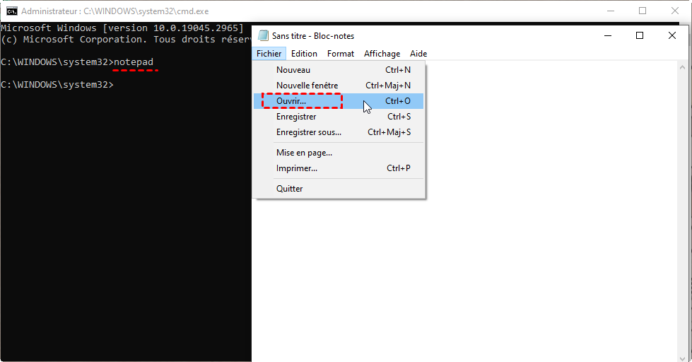
Task: Minimize the cmd.exe window
Action: pyautogui.click(x=611, y=11)
